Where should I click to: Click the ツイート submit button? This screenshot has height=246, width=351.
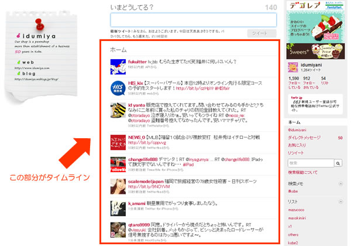[262, 33]
